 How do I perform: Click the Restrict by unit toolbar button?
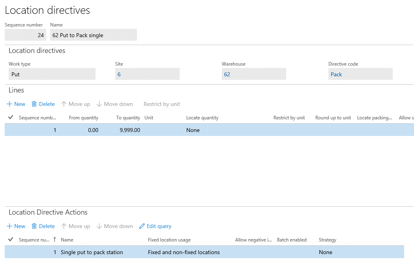[x=162, y=104]
